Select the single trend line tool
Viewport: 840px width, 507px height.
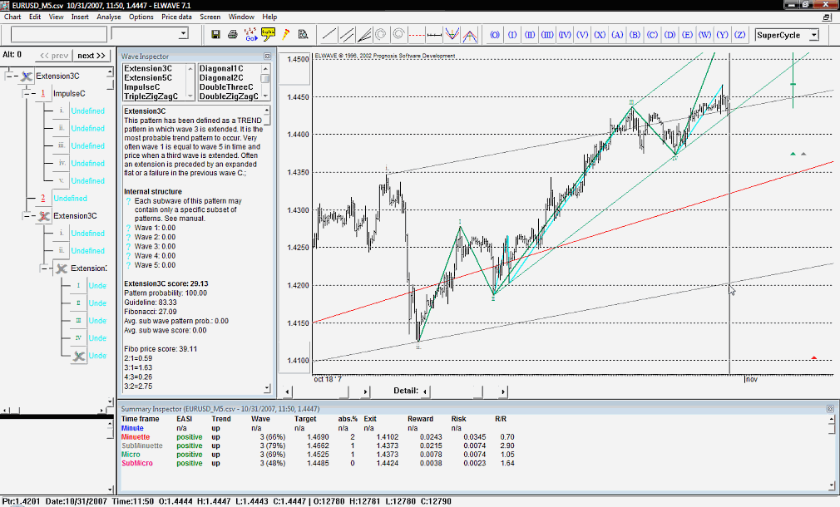[329, 35]
